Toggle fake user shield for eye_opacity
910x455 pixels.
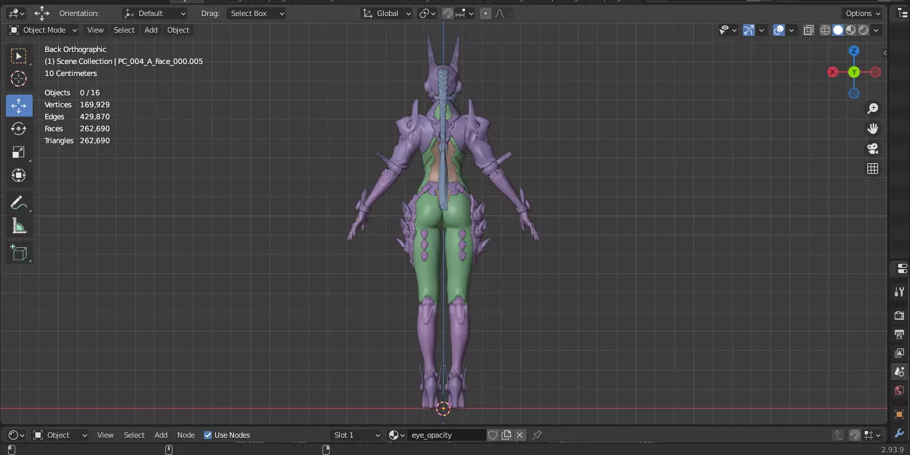(493, 435)
